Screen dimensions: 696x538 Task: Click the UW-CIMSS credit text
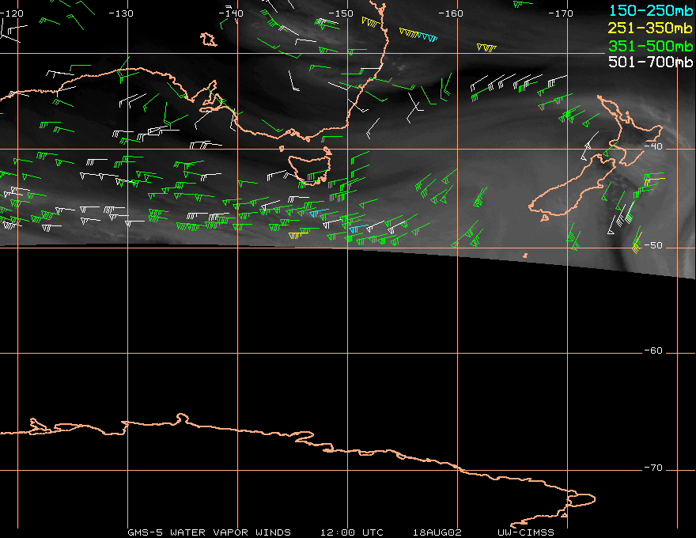tap(525, 532)
